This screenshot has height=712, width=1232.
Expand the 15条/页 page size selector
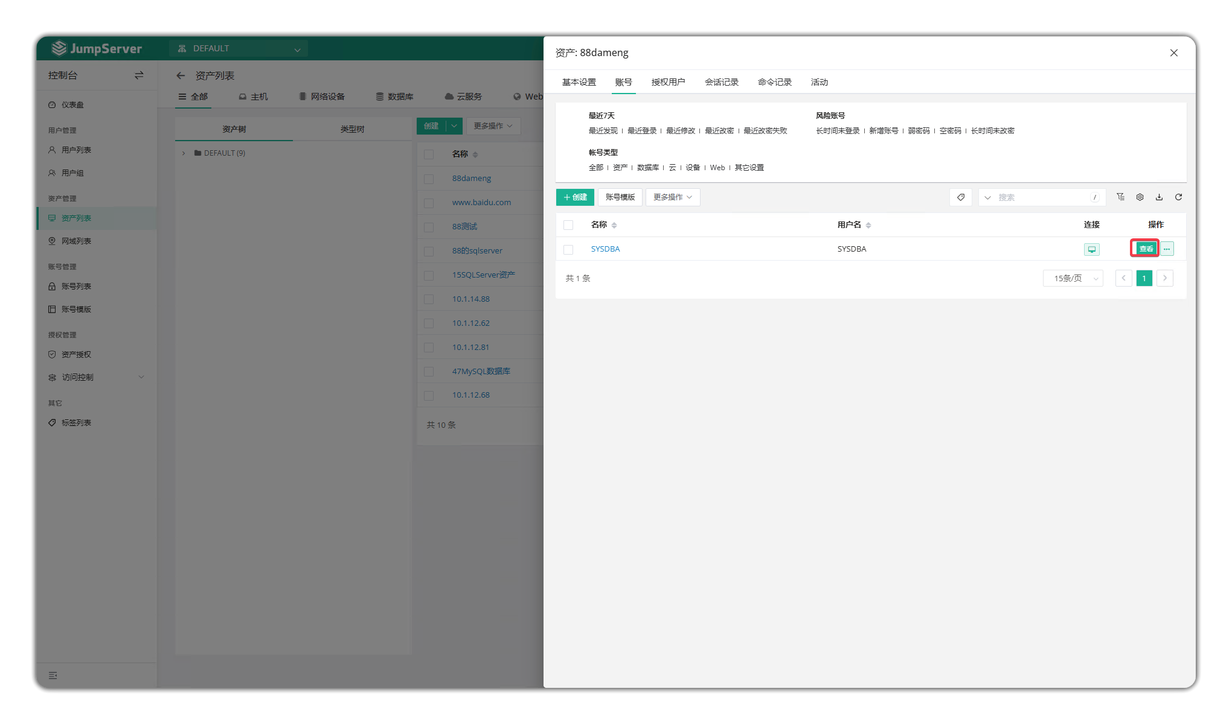click(1073, 278)
